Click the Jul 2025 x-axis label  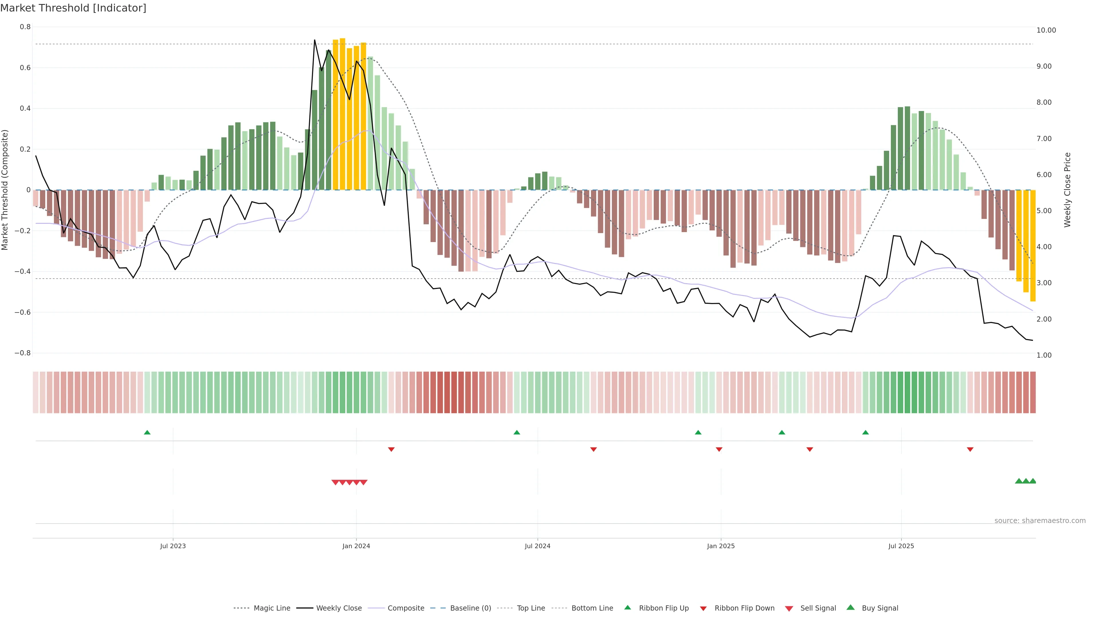(x=901, y=546)
